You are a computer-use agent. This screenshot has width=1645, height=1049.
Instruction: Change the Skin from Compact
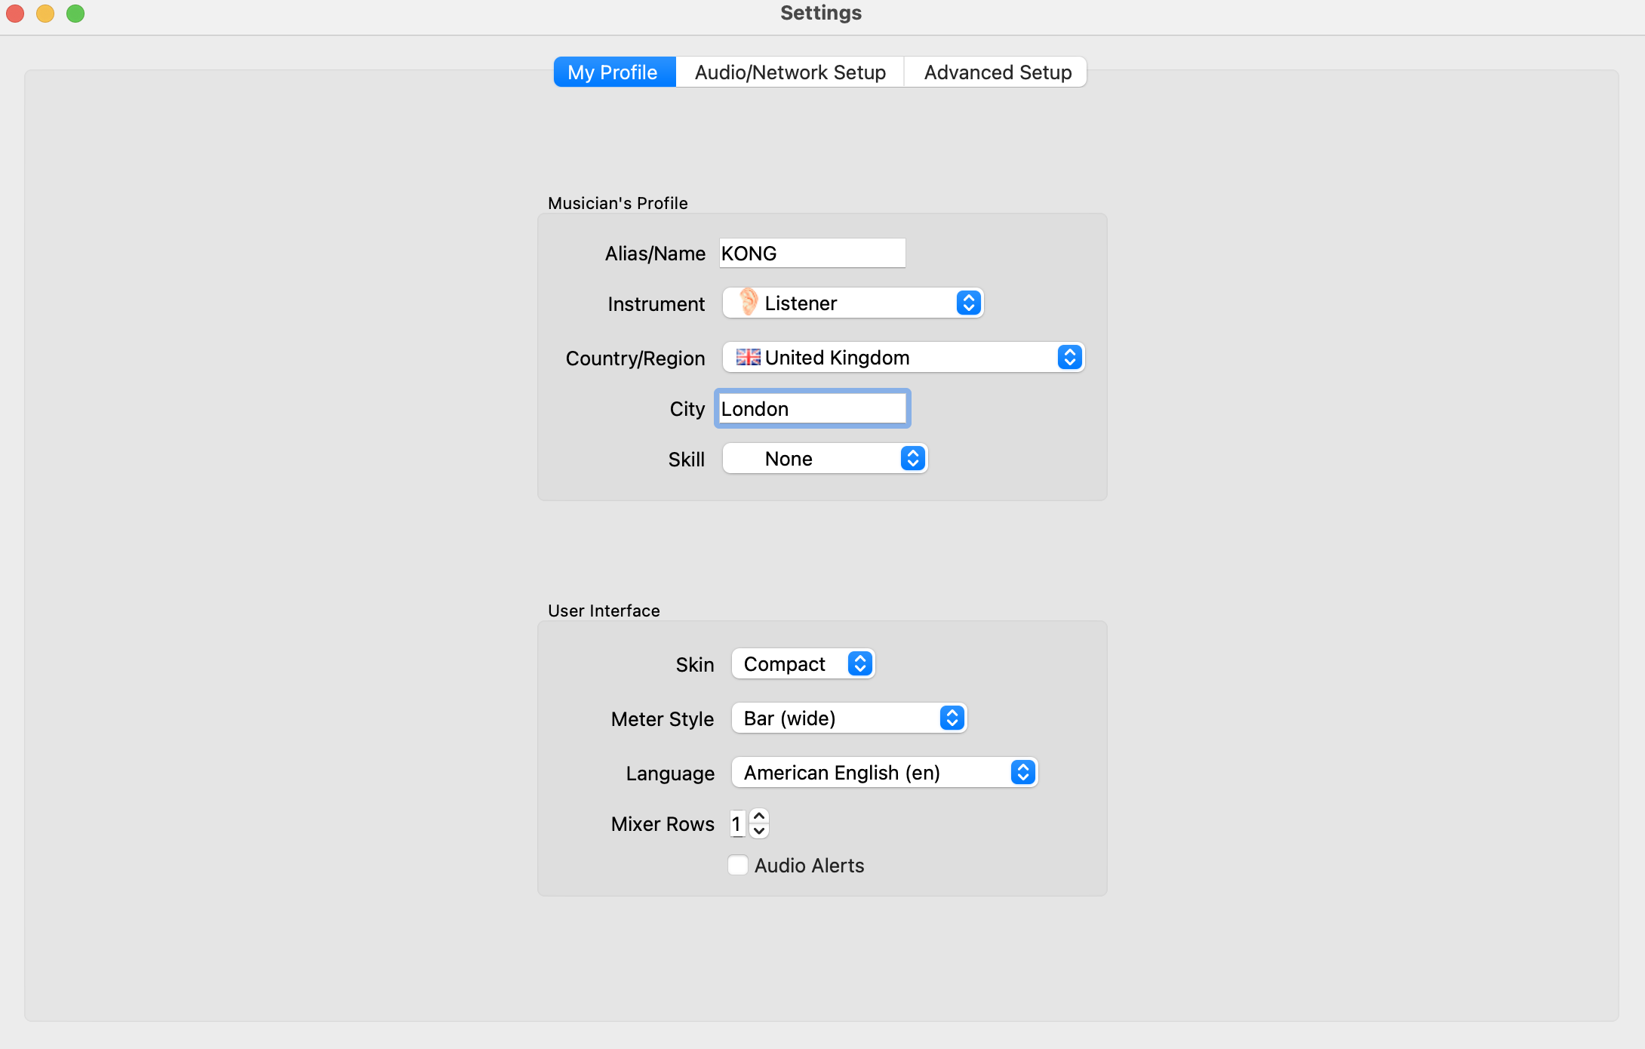coord(803,664)
